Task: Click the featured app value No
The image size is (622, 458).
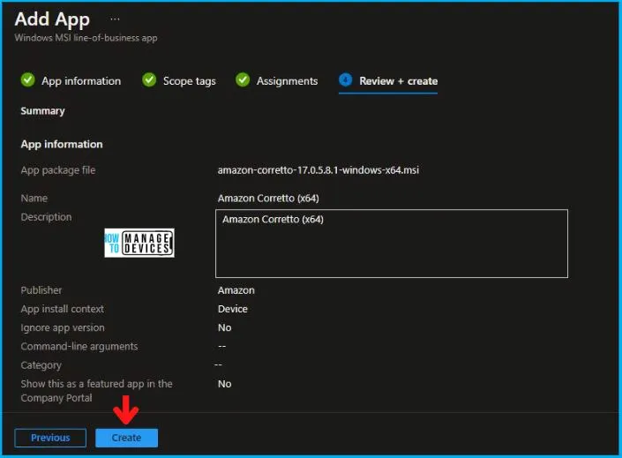Action: point(224,384)
